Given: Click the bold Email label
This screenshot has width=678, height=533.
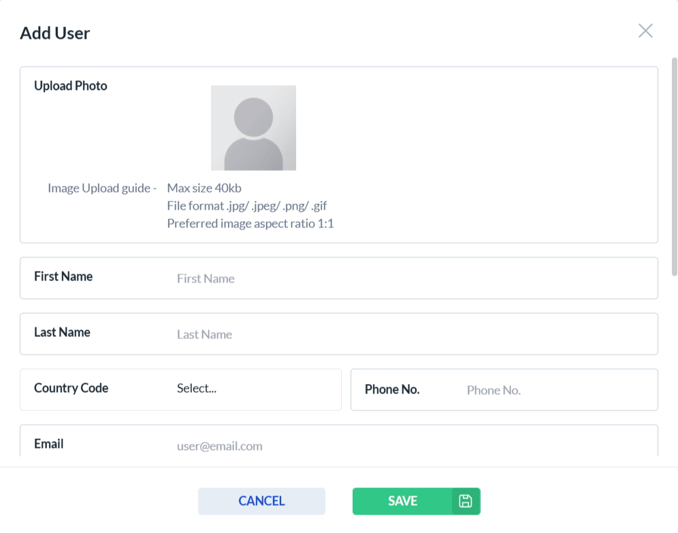Looking at the screenshot, I should pyautogui.click(x=48, y=444).
